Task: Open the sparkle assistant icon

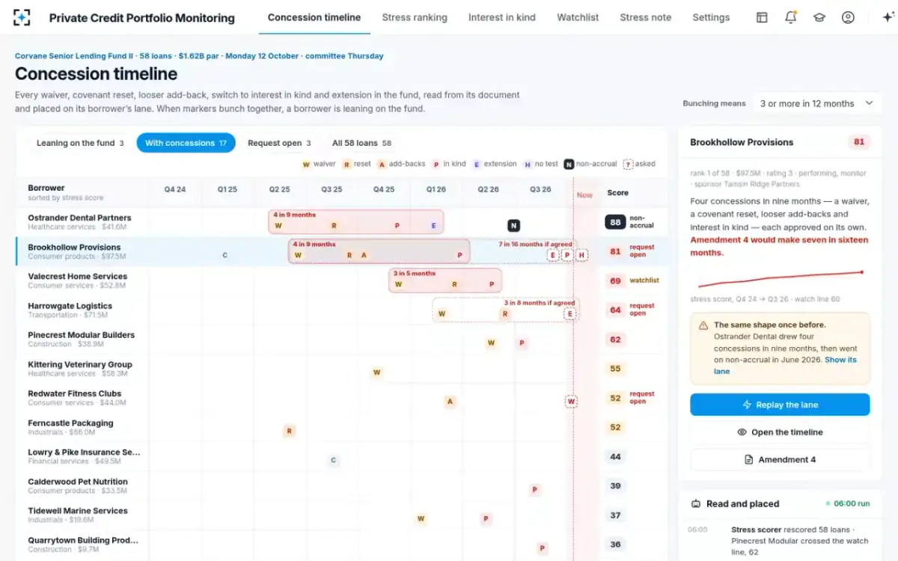Action: pos(888,17)
